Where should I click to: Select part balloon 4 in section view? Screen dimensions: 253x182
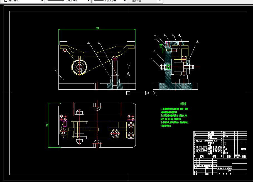tap(151, 59)
